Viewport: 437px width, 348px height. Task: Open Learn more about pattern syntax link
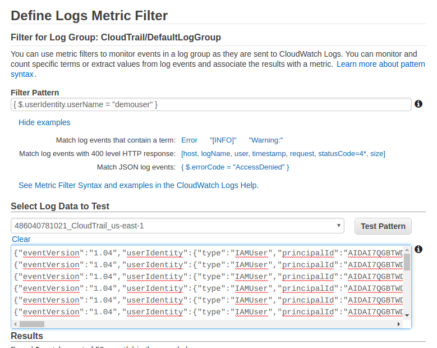[380, 65]
